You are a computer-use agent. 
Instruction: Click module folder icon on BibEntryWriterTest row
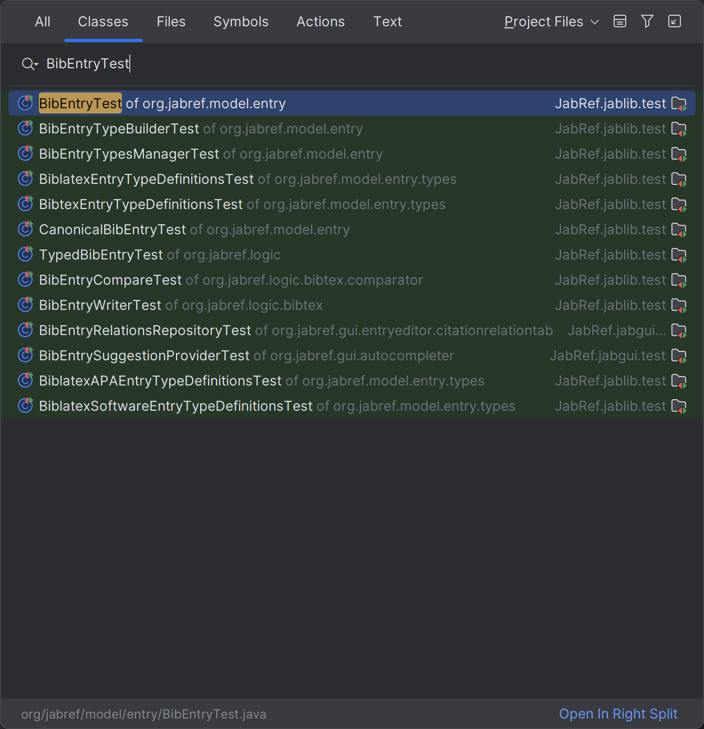[x=679, y=306]
